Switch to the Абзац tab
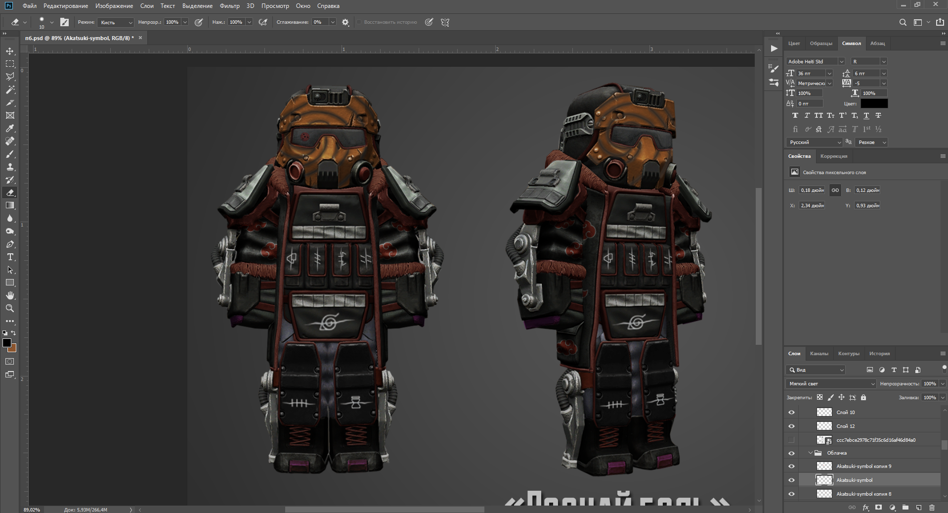Image resolution: width=948 pixels, height=513 pixels. 878,43
